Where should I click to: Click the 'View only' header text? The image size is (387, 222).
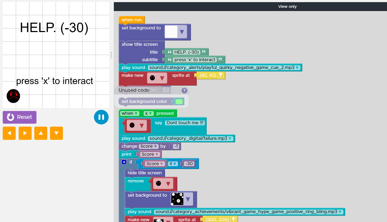tap(287, 6)
